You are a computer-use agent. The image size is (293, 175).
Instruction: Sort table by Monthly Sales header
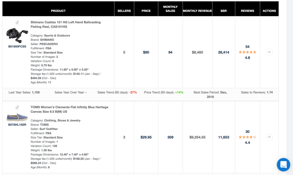coord(170,9)
